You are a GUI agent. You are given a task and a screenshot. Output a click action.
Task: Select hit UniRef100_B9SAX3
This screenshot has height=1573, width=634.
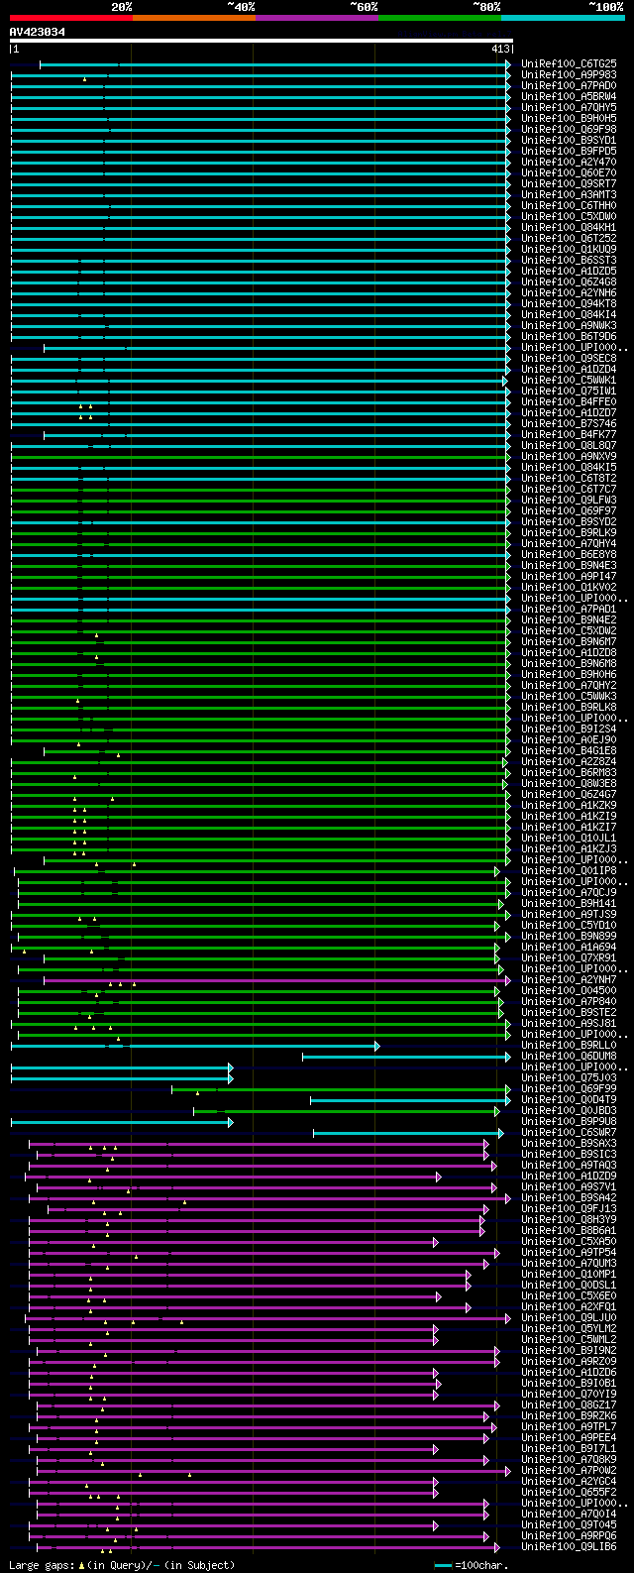click(569, 1143)
